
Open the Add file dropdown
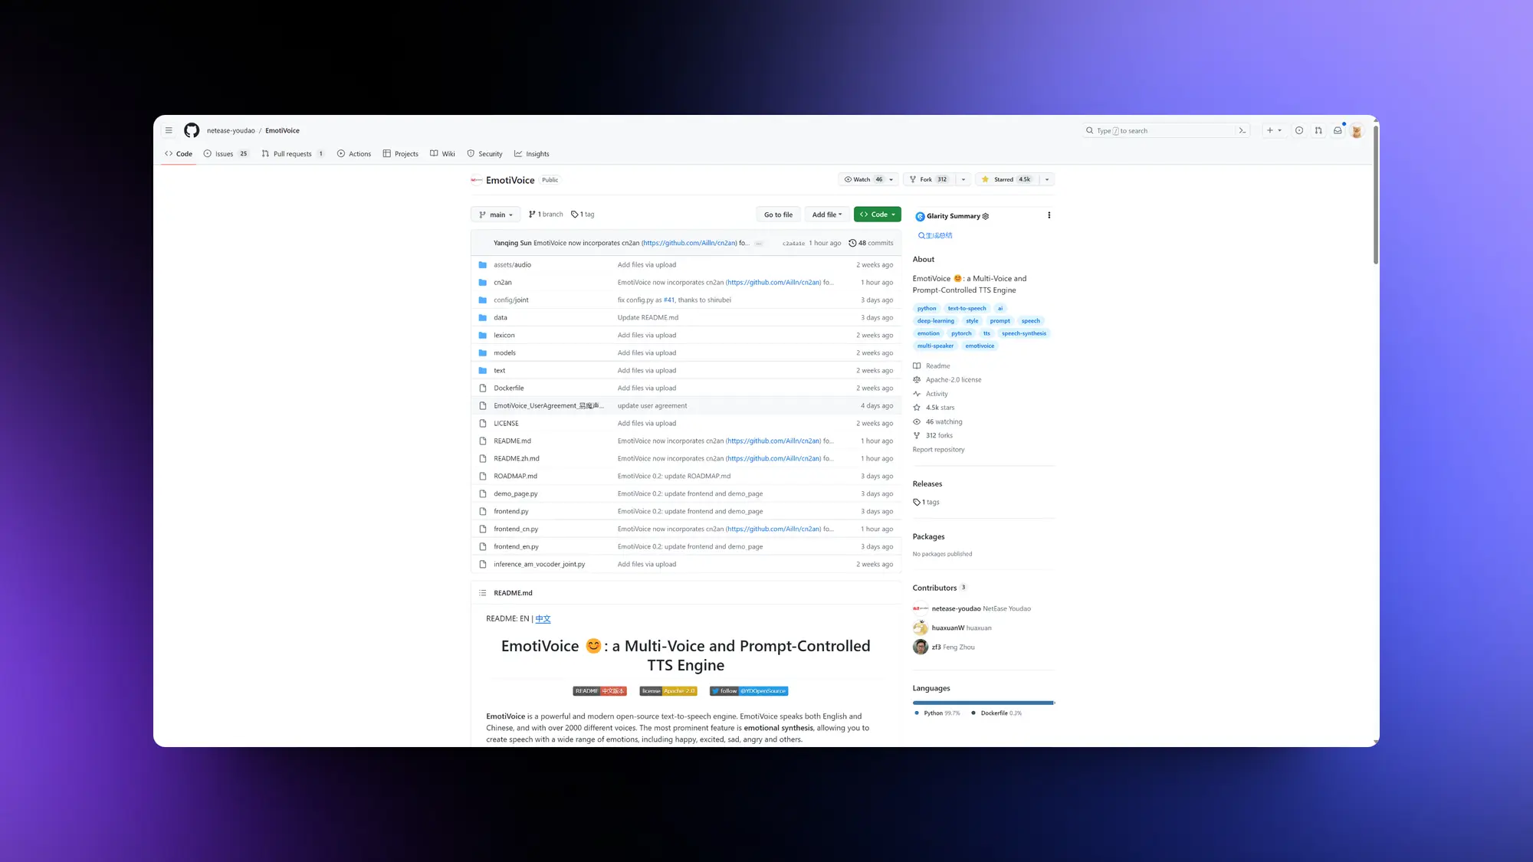point(827,215)
